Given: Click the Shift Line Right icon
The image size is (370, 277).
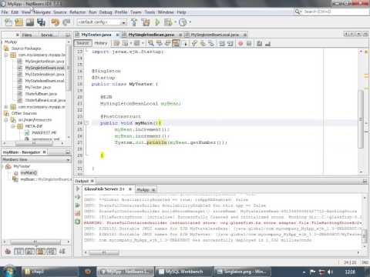Looking at the screenshot, I should coord(230,43).
